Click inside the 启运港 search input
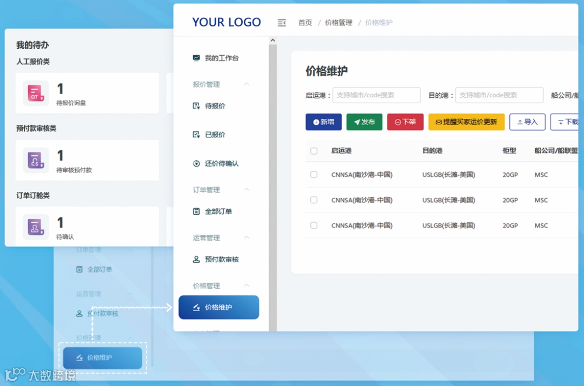This screenshot has height=386, width=584. pos(376,95)
